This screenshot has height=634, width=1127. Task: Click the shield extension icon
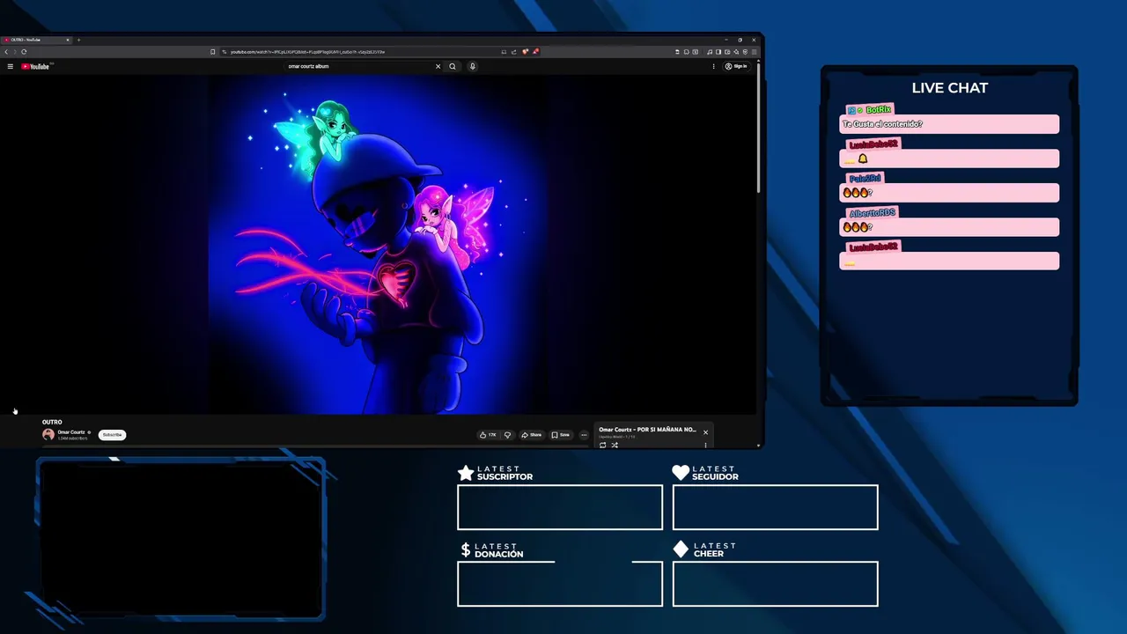pos(745,52)
